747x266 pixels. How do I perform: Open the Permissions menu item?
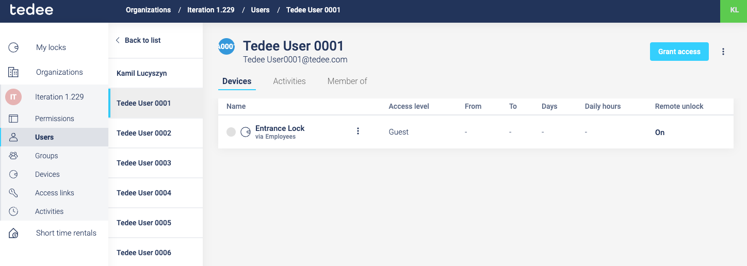coord(55,119)
